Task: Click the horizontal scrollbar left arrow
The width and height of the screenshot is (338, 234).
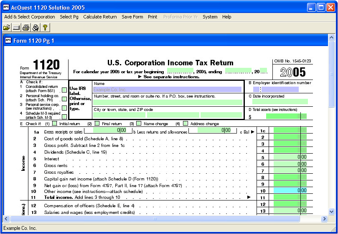Action: click(x=6, y=219)
